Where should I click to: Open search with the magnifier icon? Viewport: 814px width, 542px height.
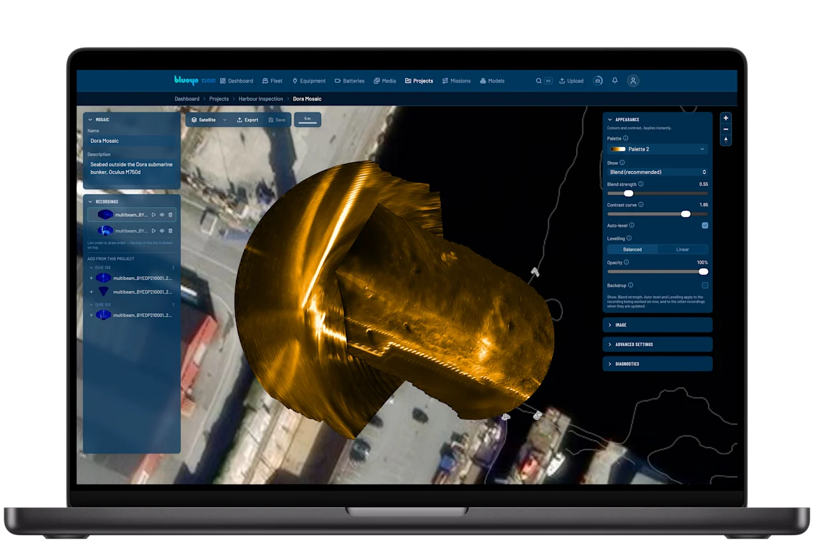click(x=539, y=81)
